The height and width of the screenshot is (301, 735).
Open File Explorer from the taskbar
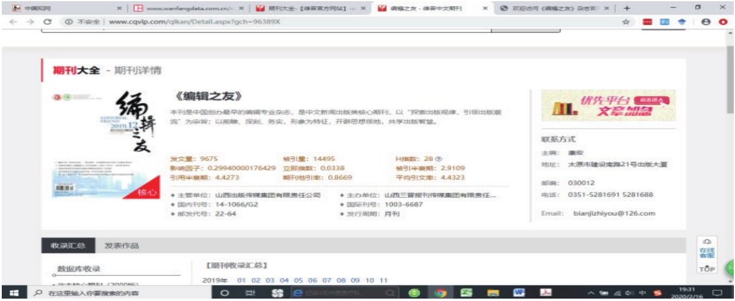pos(494,293)
